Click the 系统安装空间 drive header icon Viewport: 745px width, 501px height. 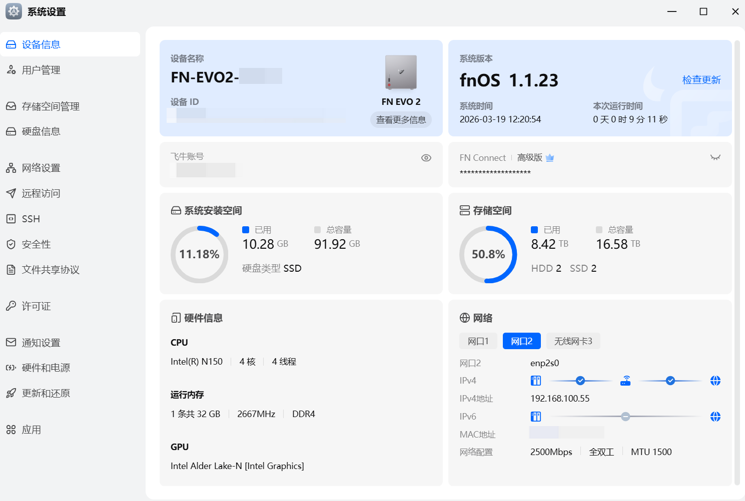[x=176, y=211]
